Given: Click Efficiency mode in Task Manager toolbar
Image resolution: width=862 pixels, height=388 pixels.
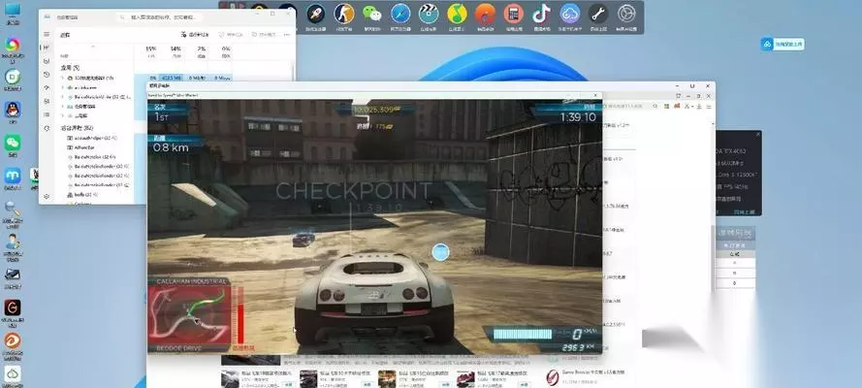Looking at the screenshot, I should pos(264,35).
